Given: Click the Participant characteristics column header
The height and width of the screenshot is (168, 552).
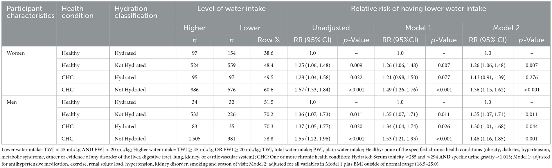Looking at the screenshot, I should (x=30, y=12).
